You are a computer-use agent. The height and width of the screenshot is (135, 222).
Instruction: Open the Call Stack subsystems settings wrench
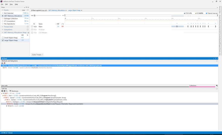coord(217,86)
